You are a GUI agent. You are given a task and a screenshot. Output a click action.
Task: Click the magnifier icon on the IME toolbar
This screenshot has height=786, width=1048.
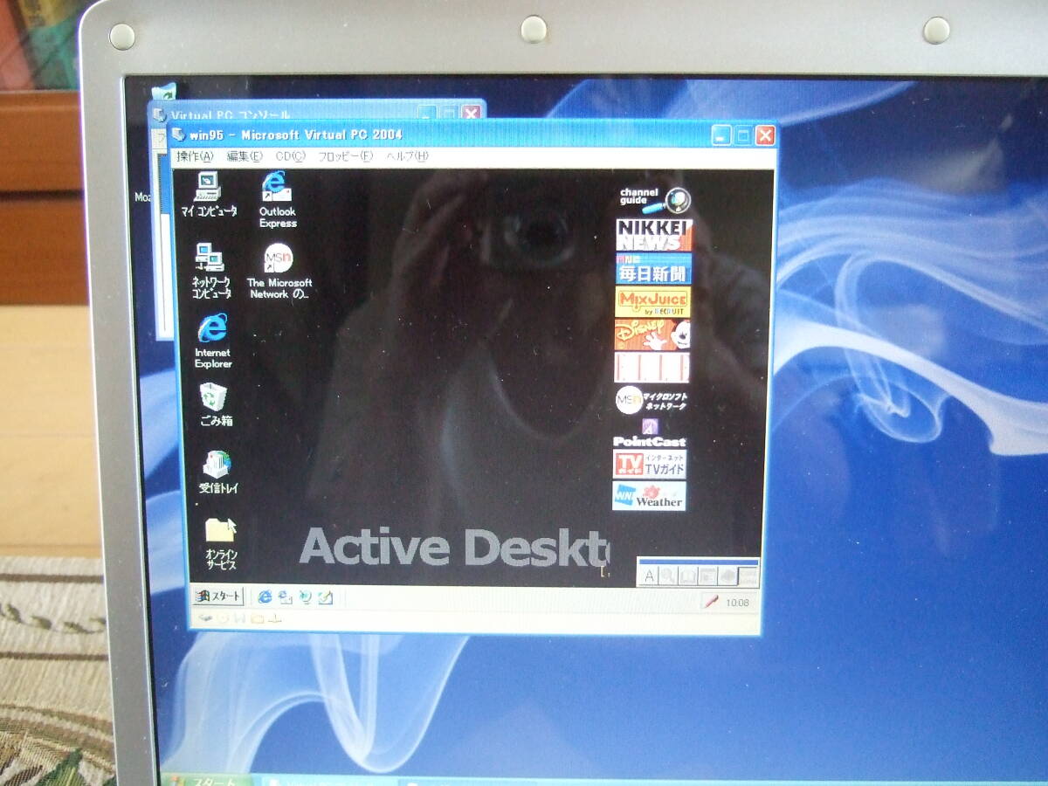click(x=667, y=576)
